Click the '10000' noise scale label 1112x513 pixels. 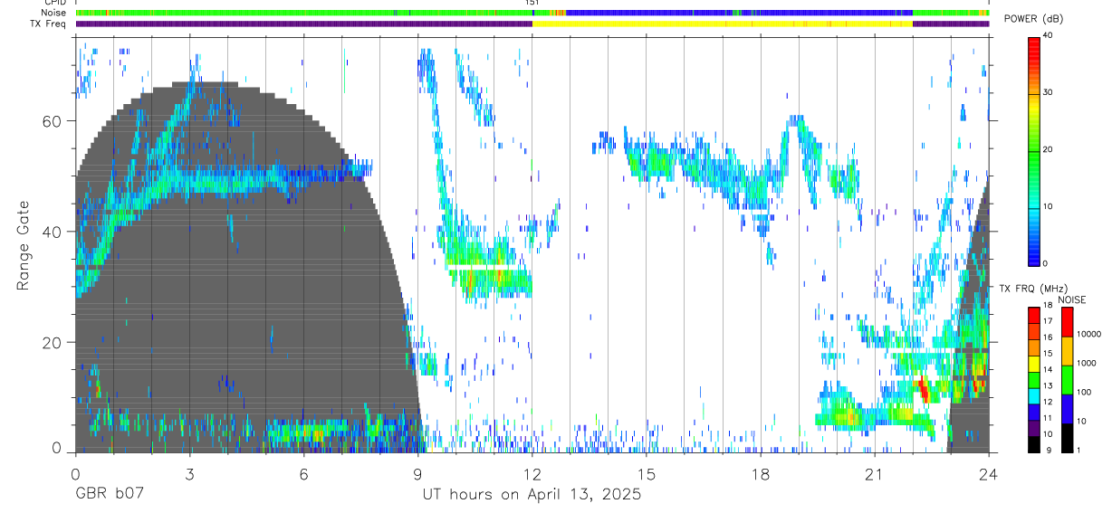(1089, 334)
